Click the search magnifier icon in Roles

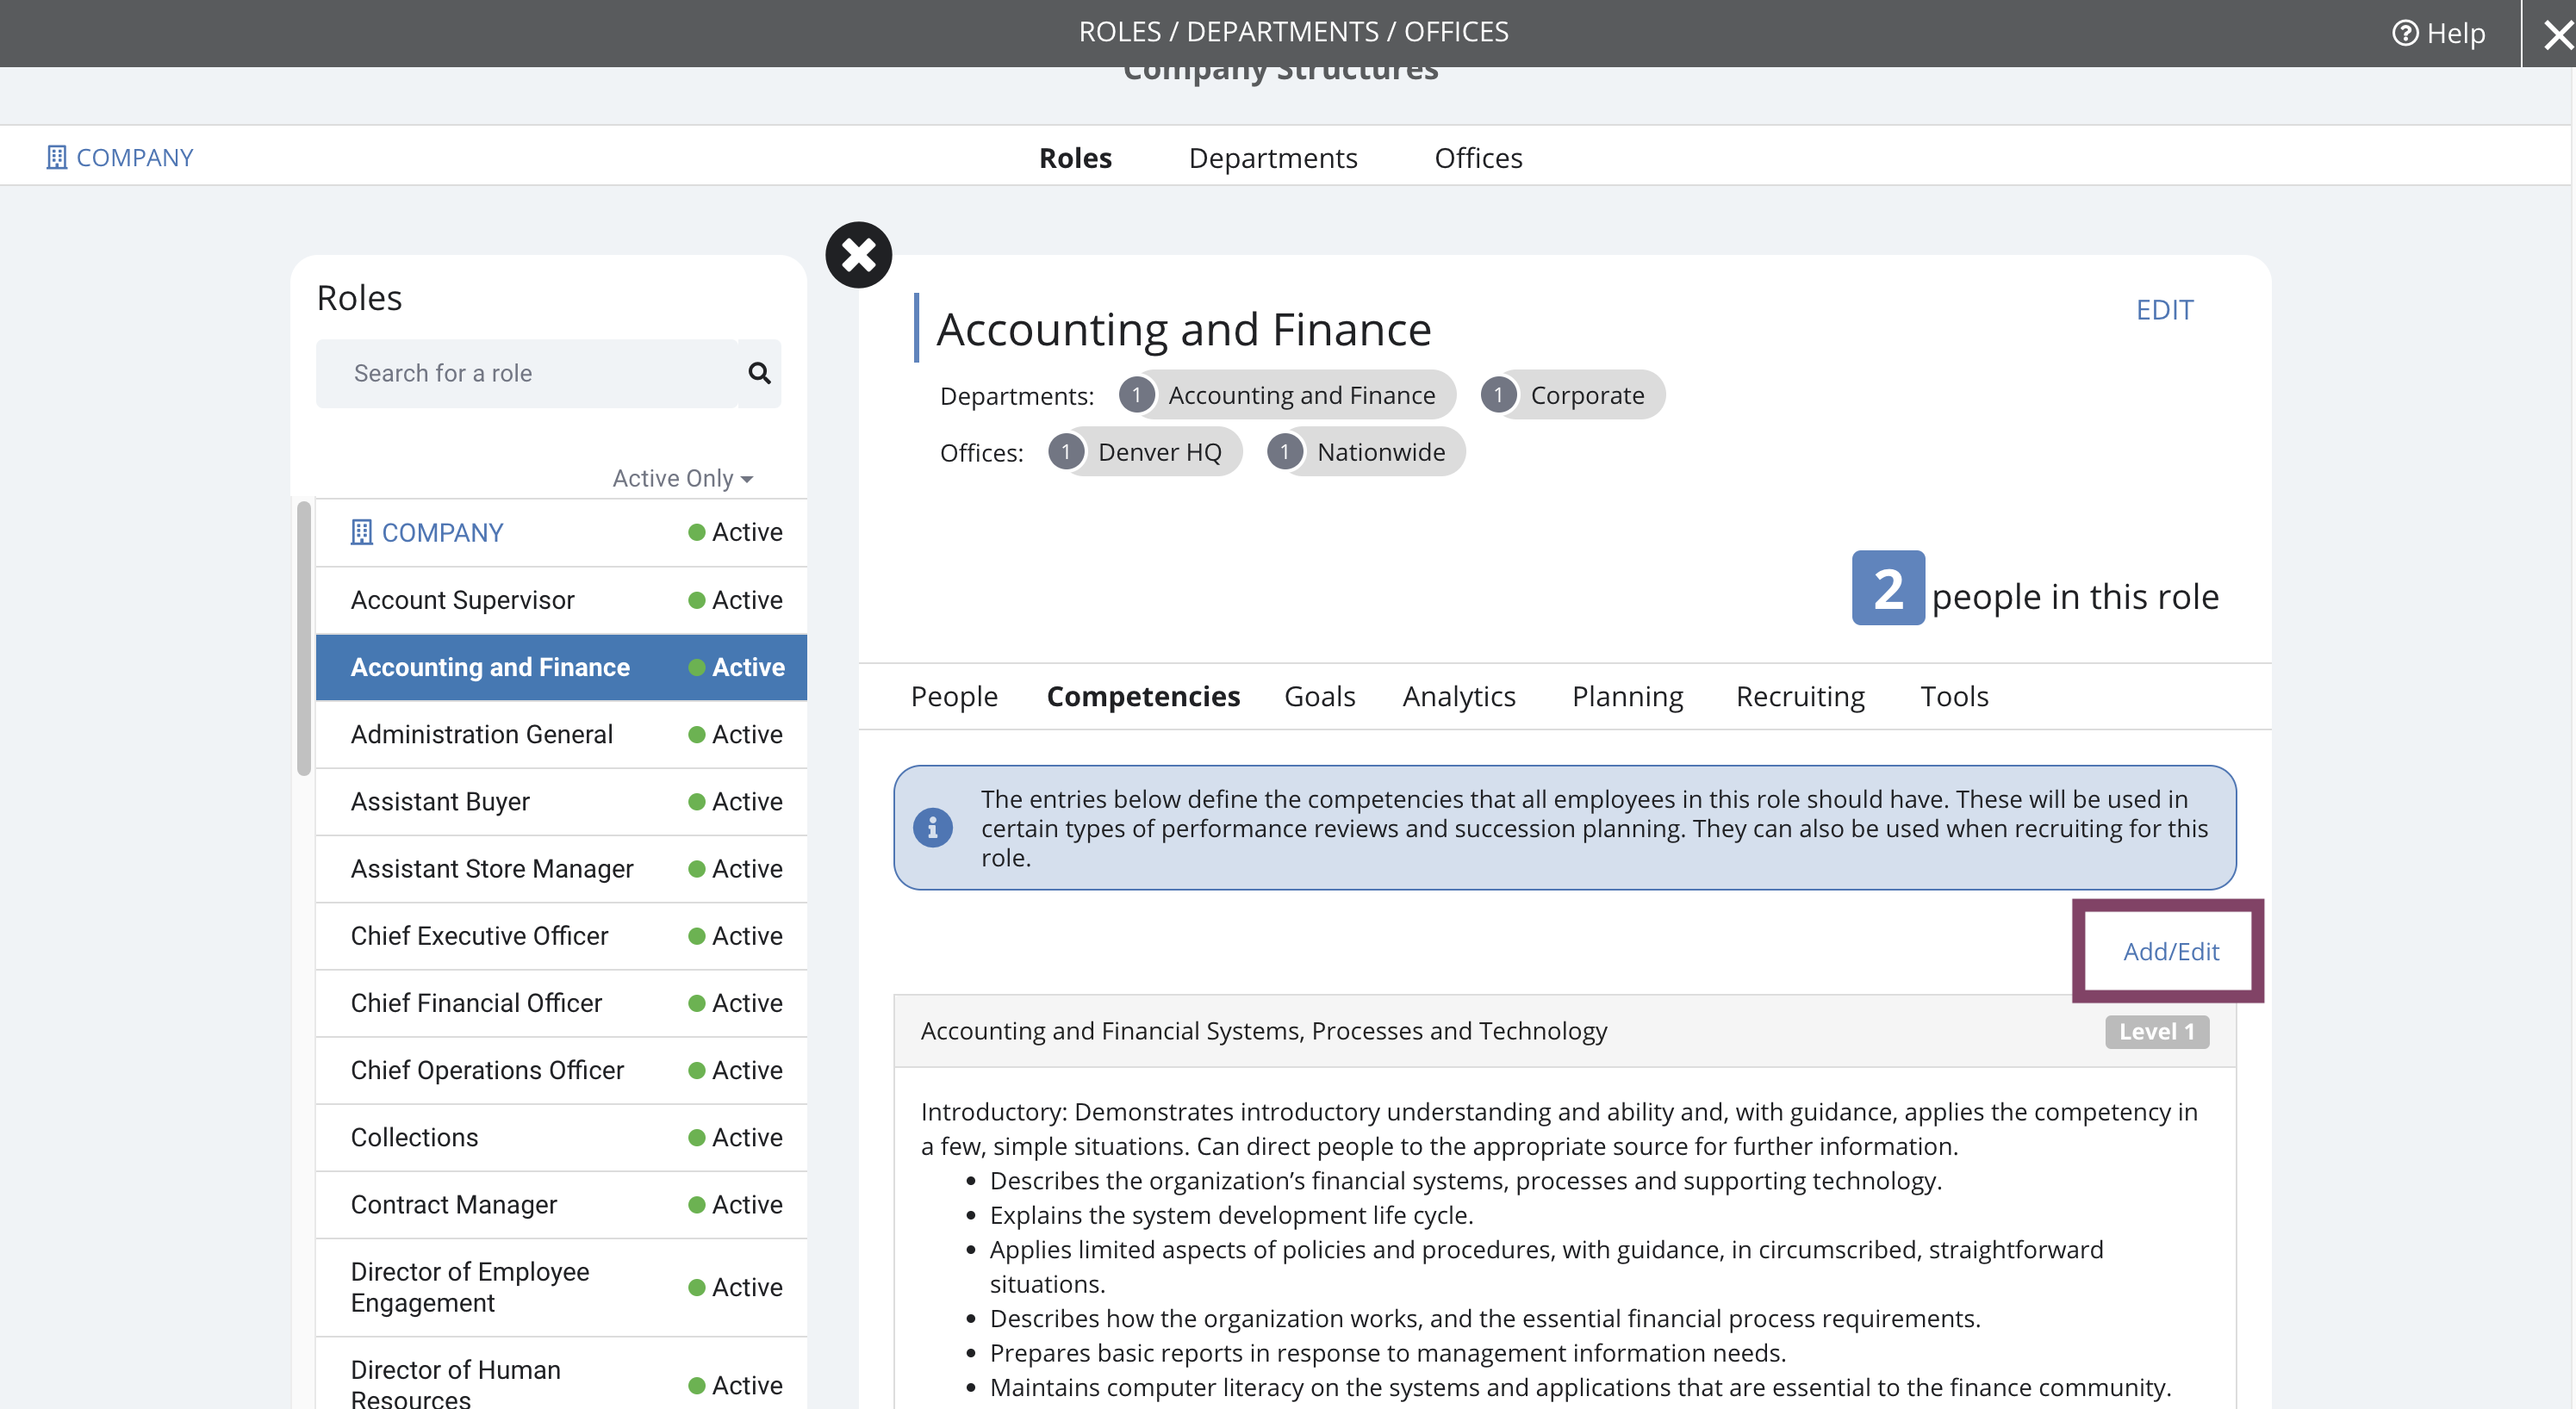(x=759, y=373)
